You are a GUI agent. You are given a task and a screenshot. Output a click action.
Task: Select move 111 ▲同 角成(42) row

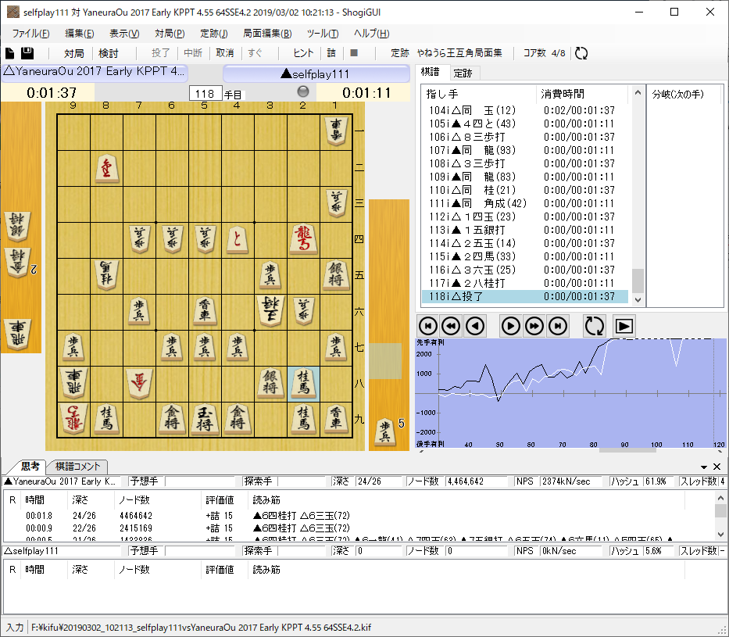pyautogui.click(x=525, y=204)
